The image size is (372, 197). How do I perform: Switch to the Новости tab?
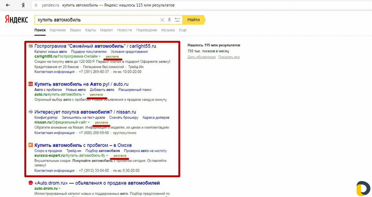pyautogui.click(x=125, y=30)
